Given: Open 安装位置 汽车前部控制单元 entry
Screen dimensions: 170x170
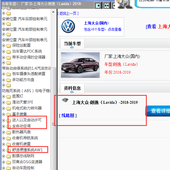Looking at the screenshot, I should coord(25,29).
